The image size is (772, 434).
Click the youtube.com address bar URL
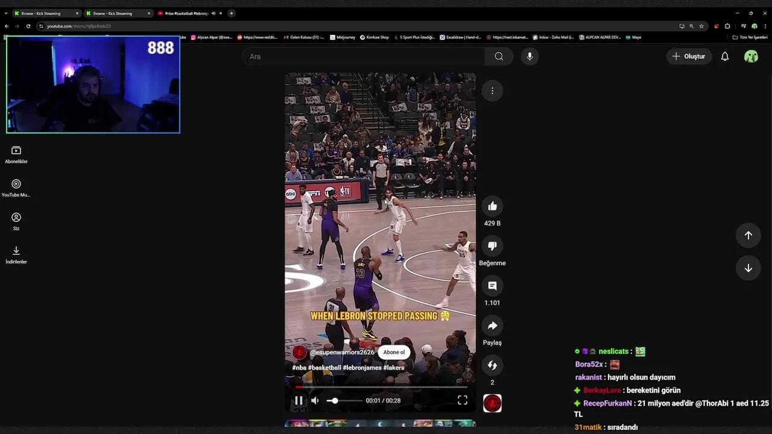(79, 26)
